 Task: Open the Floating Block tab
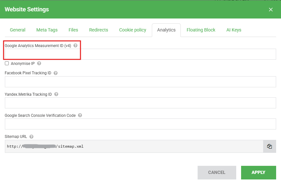pyautogui.click(x=201, y=30)
